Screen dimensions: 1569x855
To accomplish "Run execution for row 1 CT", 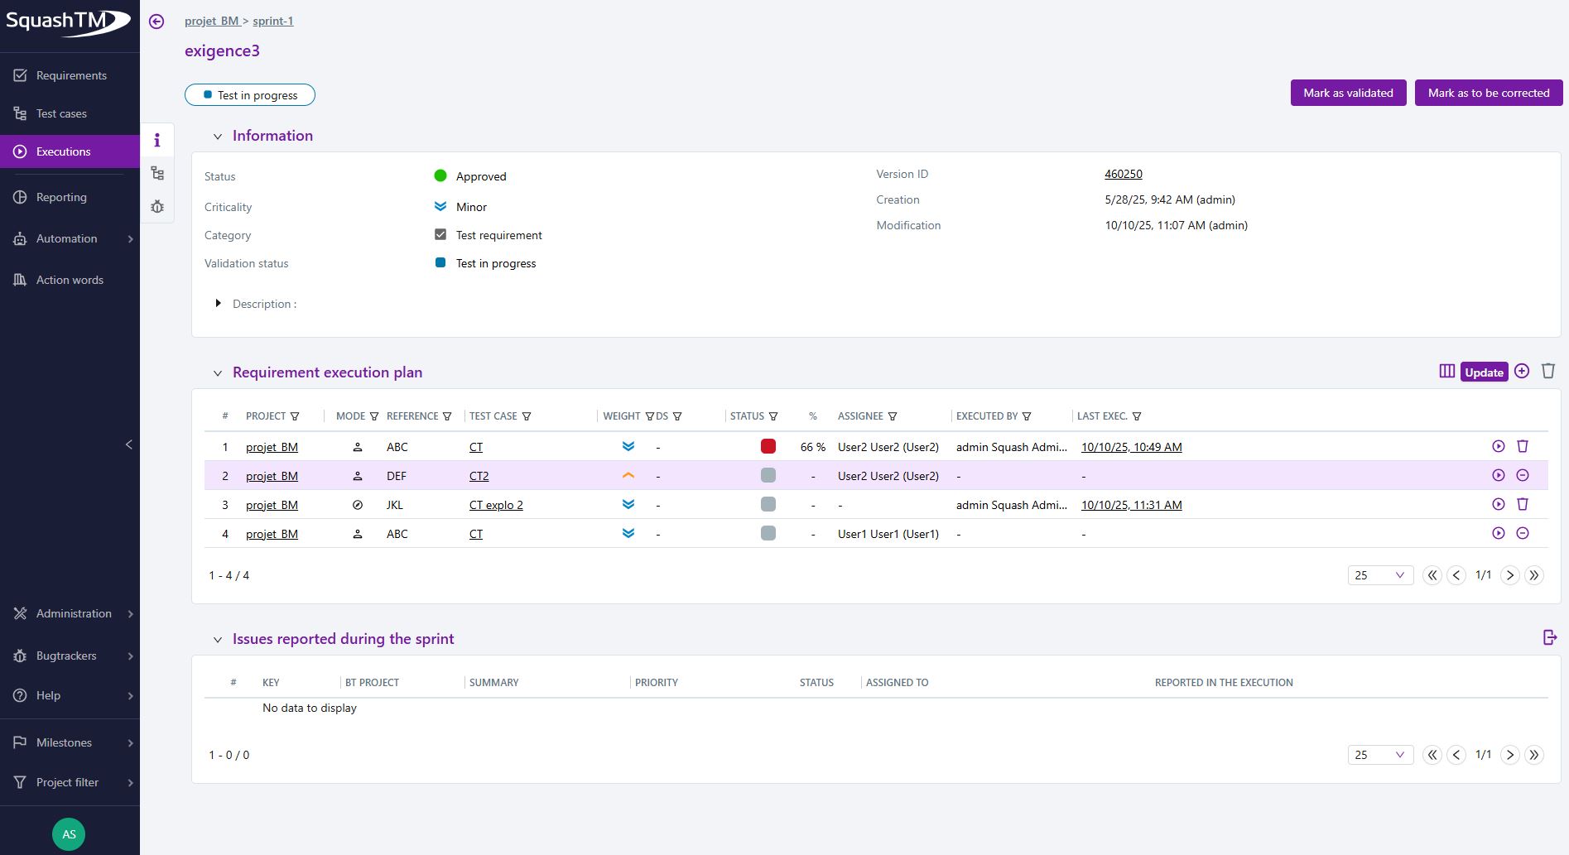I will tap(1498, 446).
